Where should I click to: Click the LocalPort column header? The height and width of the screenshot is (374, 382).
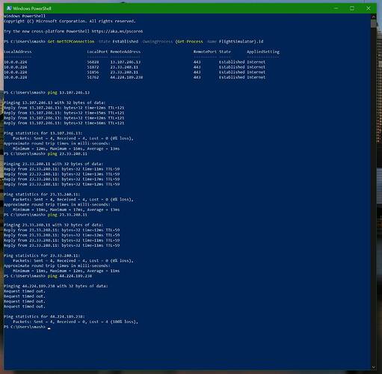click(x=97, y=52)
